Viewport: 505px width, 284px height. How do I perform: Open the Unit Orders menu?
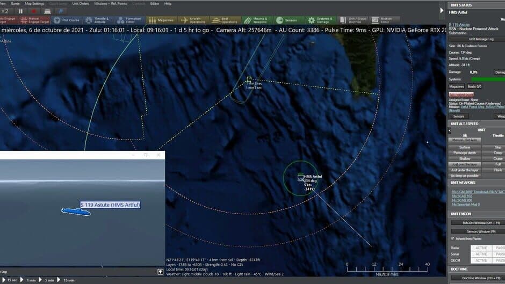tap(81, 4)
